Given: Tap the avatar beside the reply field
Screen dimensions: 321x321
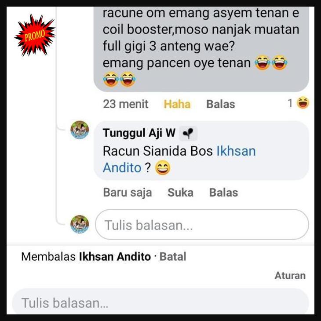Looking at the screenshot, I should pyautogui.click(x=80, y=224).
